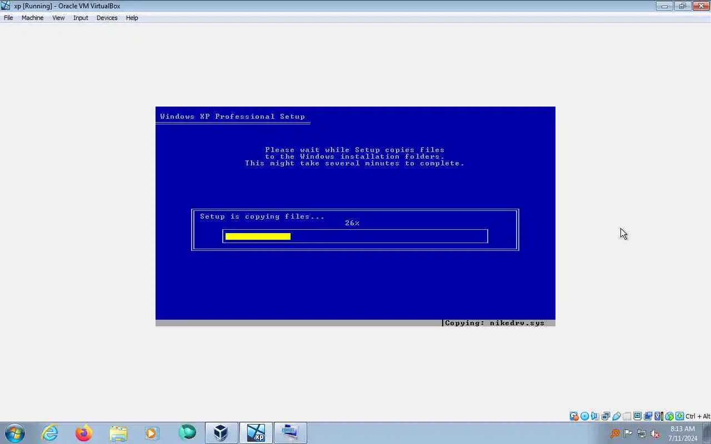
Task: Open the Input menu
Action: click(x=81, y=18)
